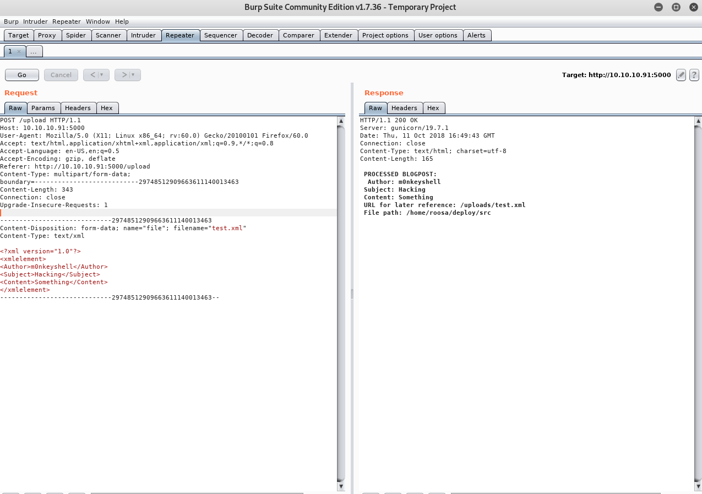
Task: Click the Response pane scrollbar down arrow
Action: [698, 486]
